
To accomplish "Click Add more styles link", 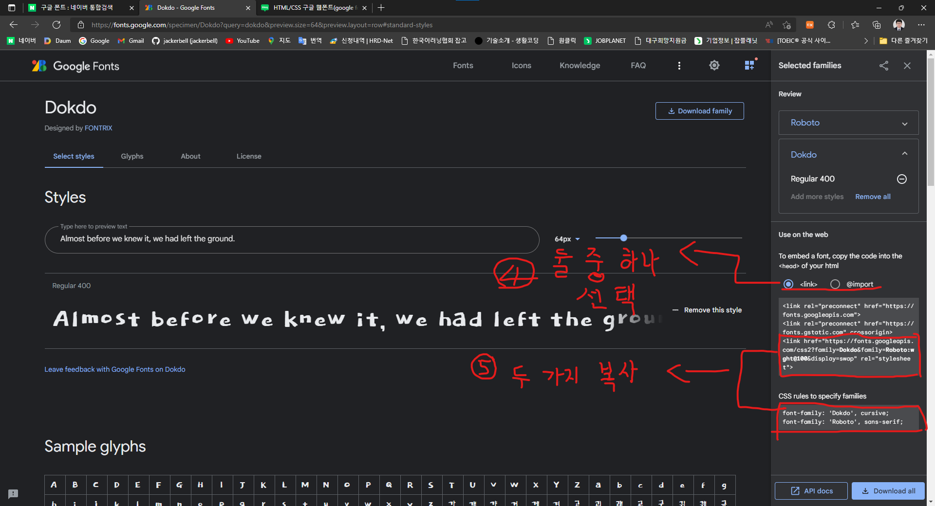I will (x=817, y=197).
